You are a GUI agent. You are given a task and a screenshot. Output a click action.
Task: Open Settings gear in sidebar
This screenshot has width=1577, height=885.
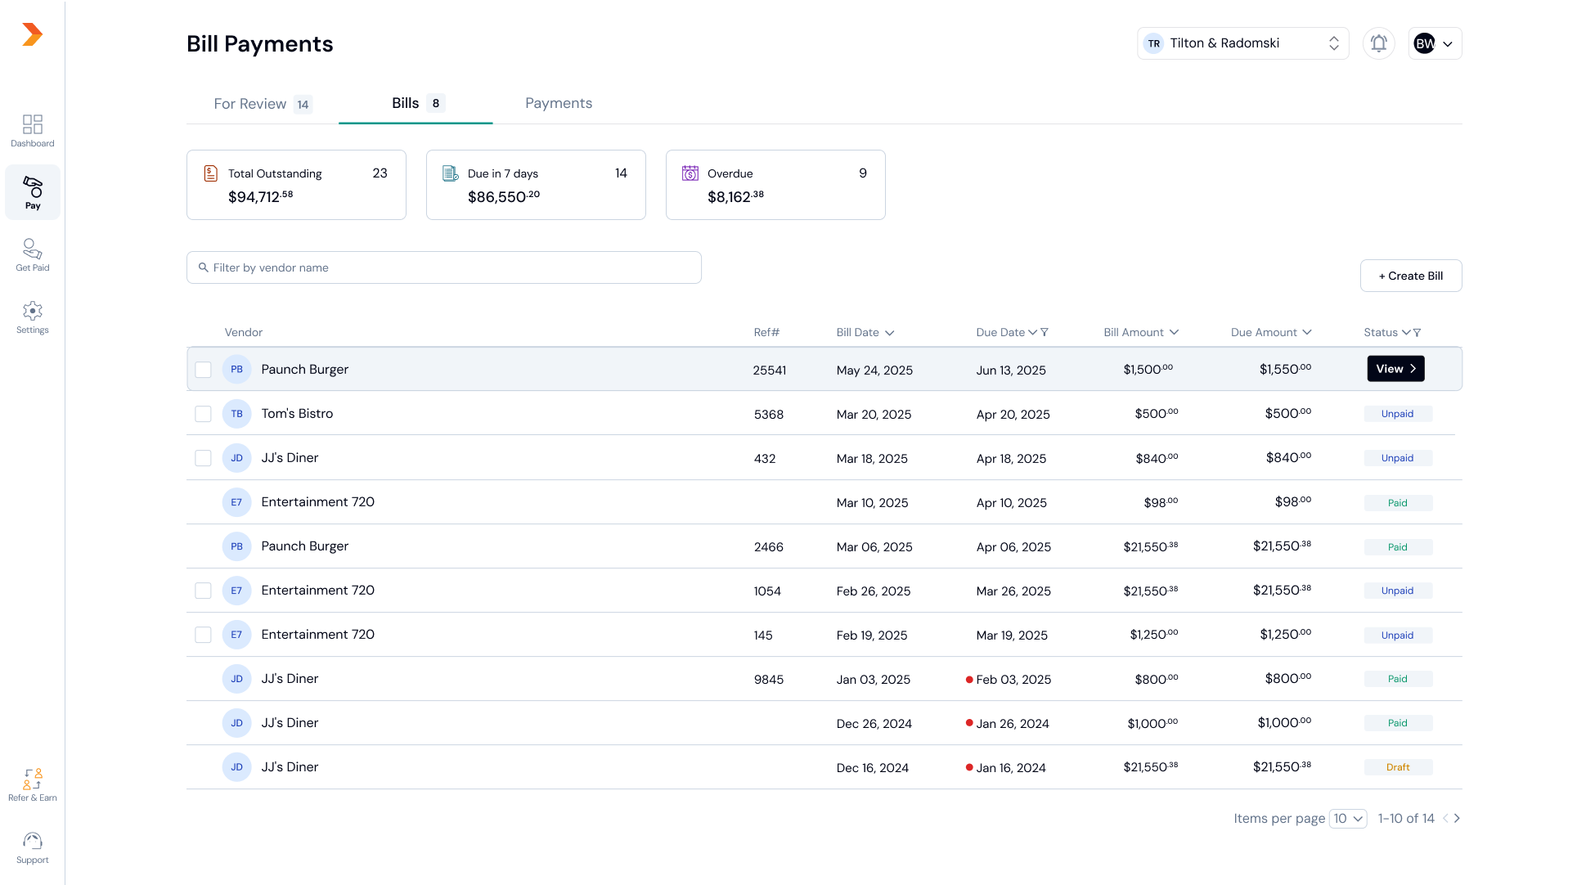click(33, 317)
